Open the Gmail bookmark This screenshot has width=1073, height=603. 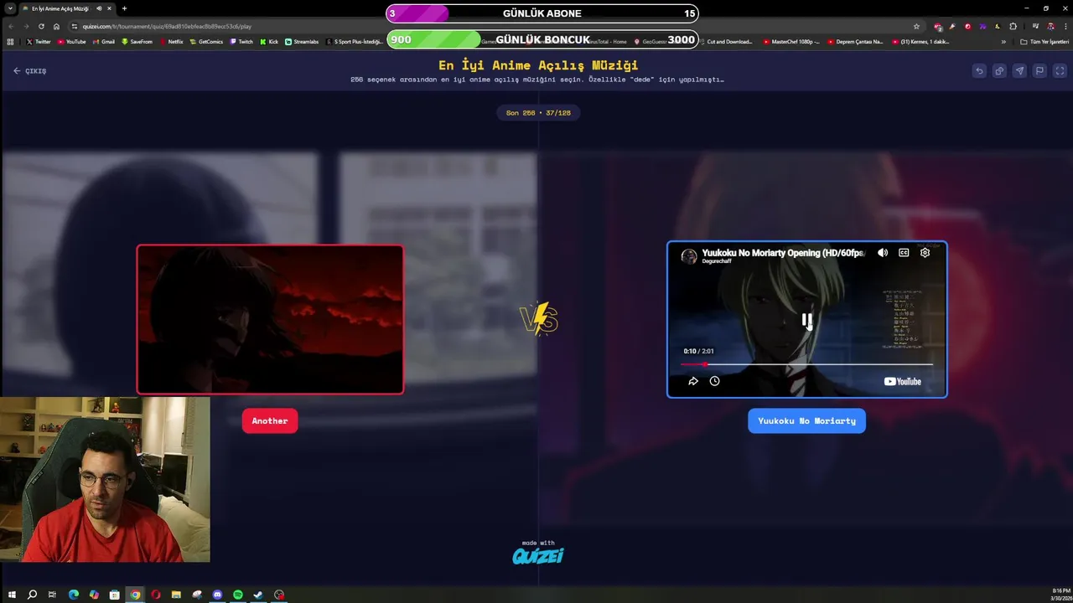[104, 41]
